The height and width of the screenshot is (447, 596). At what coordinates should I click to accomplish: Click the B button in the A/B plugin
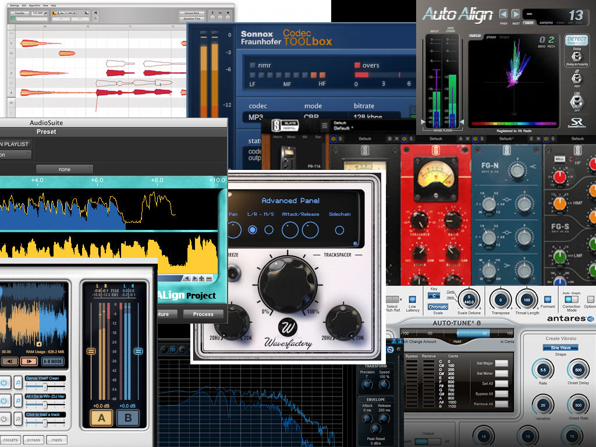(127, 418)
